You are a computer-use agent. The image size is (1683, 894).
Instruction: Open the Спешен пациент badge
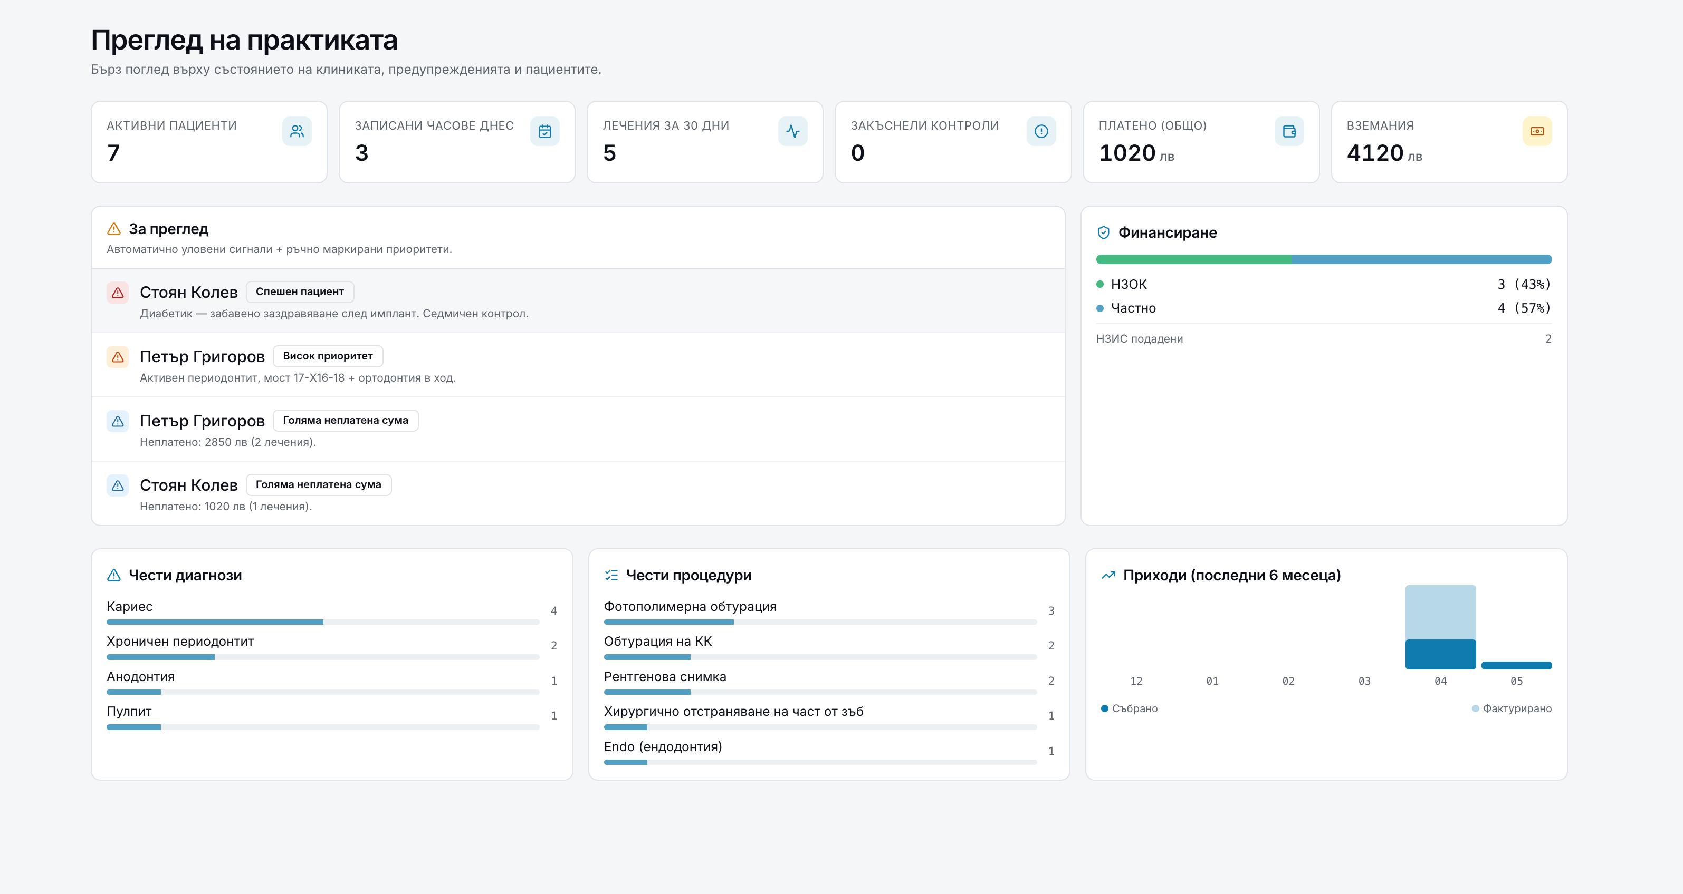300,291
